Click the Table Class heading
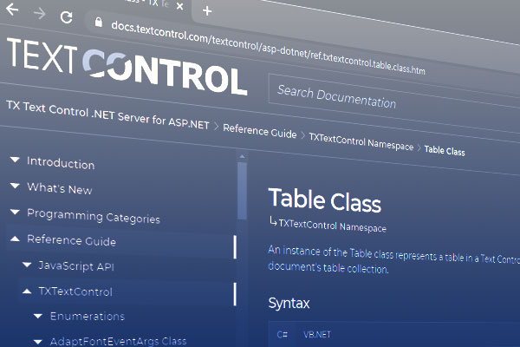The image size is (520, 347). point(325,200)
